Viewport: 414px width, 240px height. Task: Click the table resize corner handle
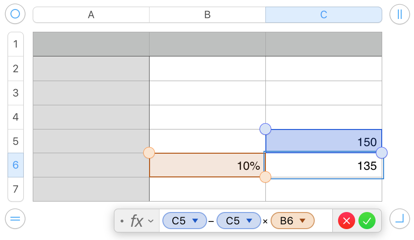[x=399, y=219]
